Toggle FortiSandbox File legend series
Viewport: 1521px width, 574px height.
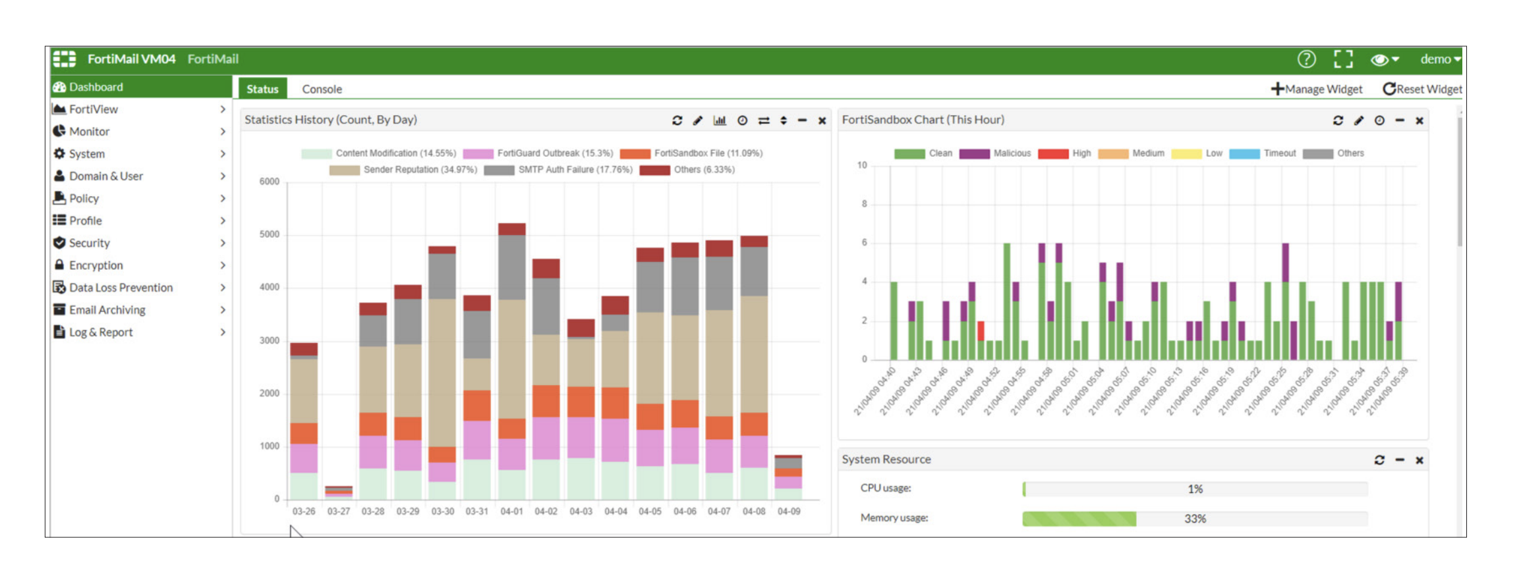(691, 153)
